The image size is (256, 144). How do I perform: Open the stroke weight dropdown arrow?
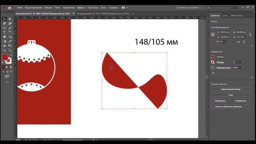244,62
